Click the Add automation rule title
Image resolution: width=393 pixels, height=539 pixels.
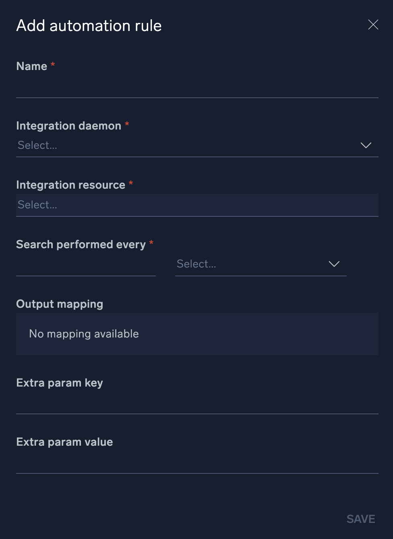89,26
